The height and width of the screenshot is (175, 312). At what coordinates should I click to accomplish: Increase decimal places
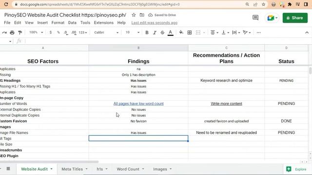pyautogui.click(x=74, y=33)
